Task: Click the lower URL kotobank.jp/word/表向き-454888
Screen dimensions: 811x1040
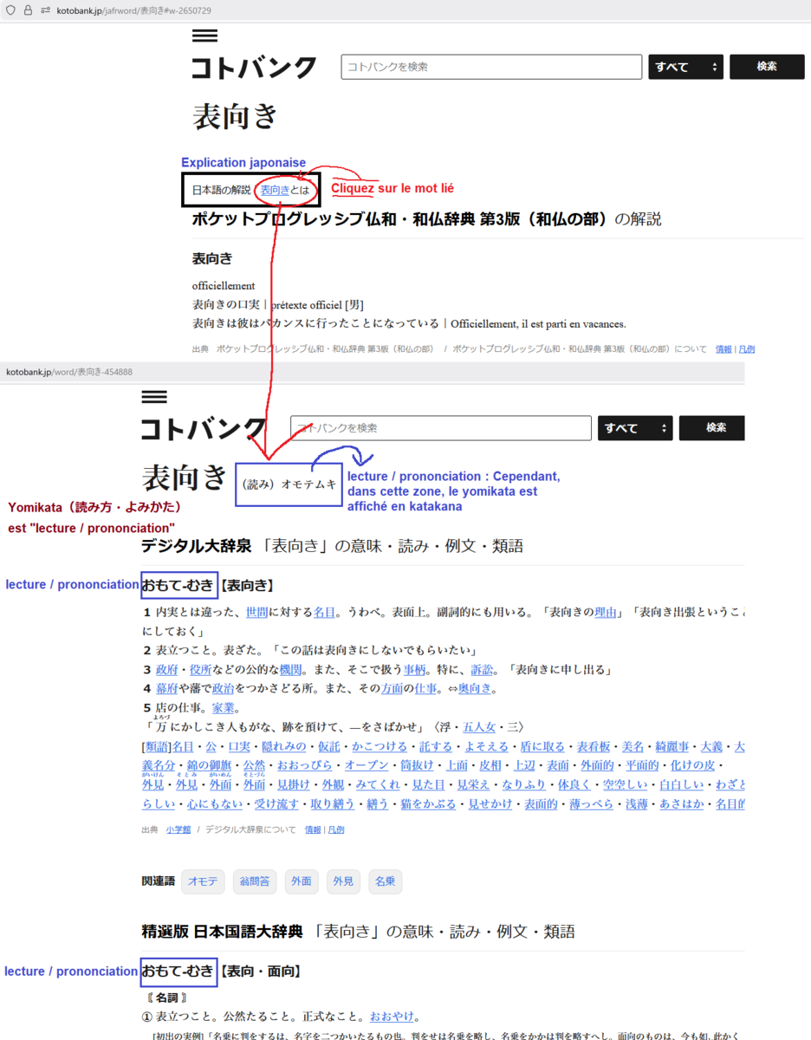Action: coord(69,372)
